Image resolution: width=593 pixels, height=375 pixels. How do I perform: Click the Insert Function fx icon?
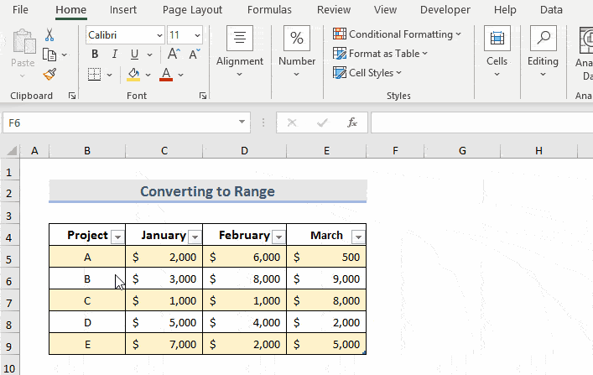[x=352, y=122]
